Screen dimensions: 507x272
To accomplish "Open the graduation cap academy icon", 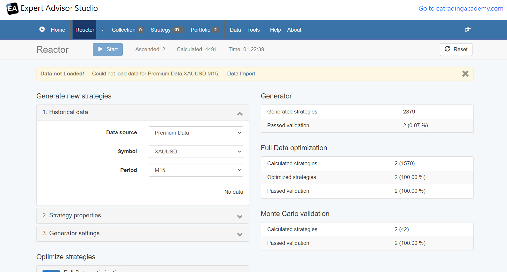I will coord(468,30).
